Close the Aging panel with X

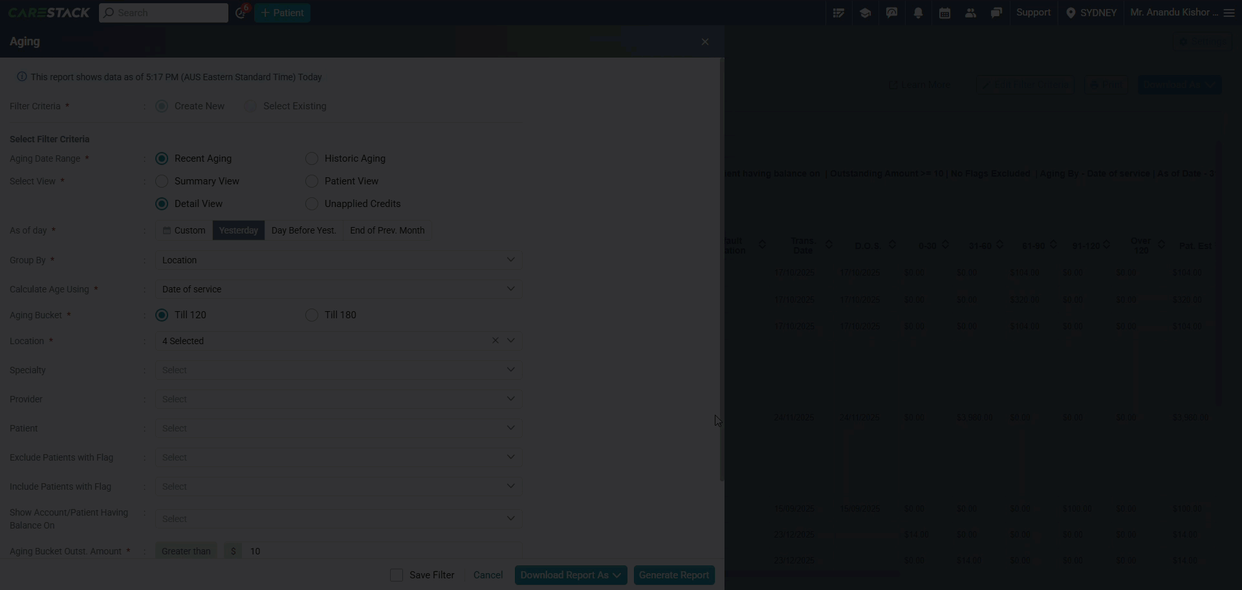(705, 42)
